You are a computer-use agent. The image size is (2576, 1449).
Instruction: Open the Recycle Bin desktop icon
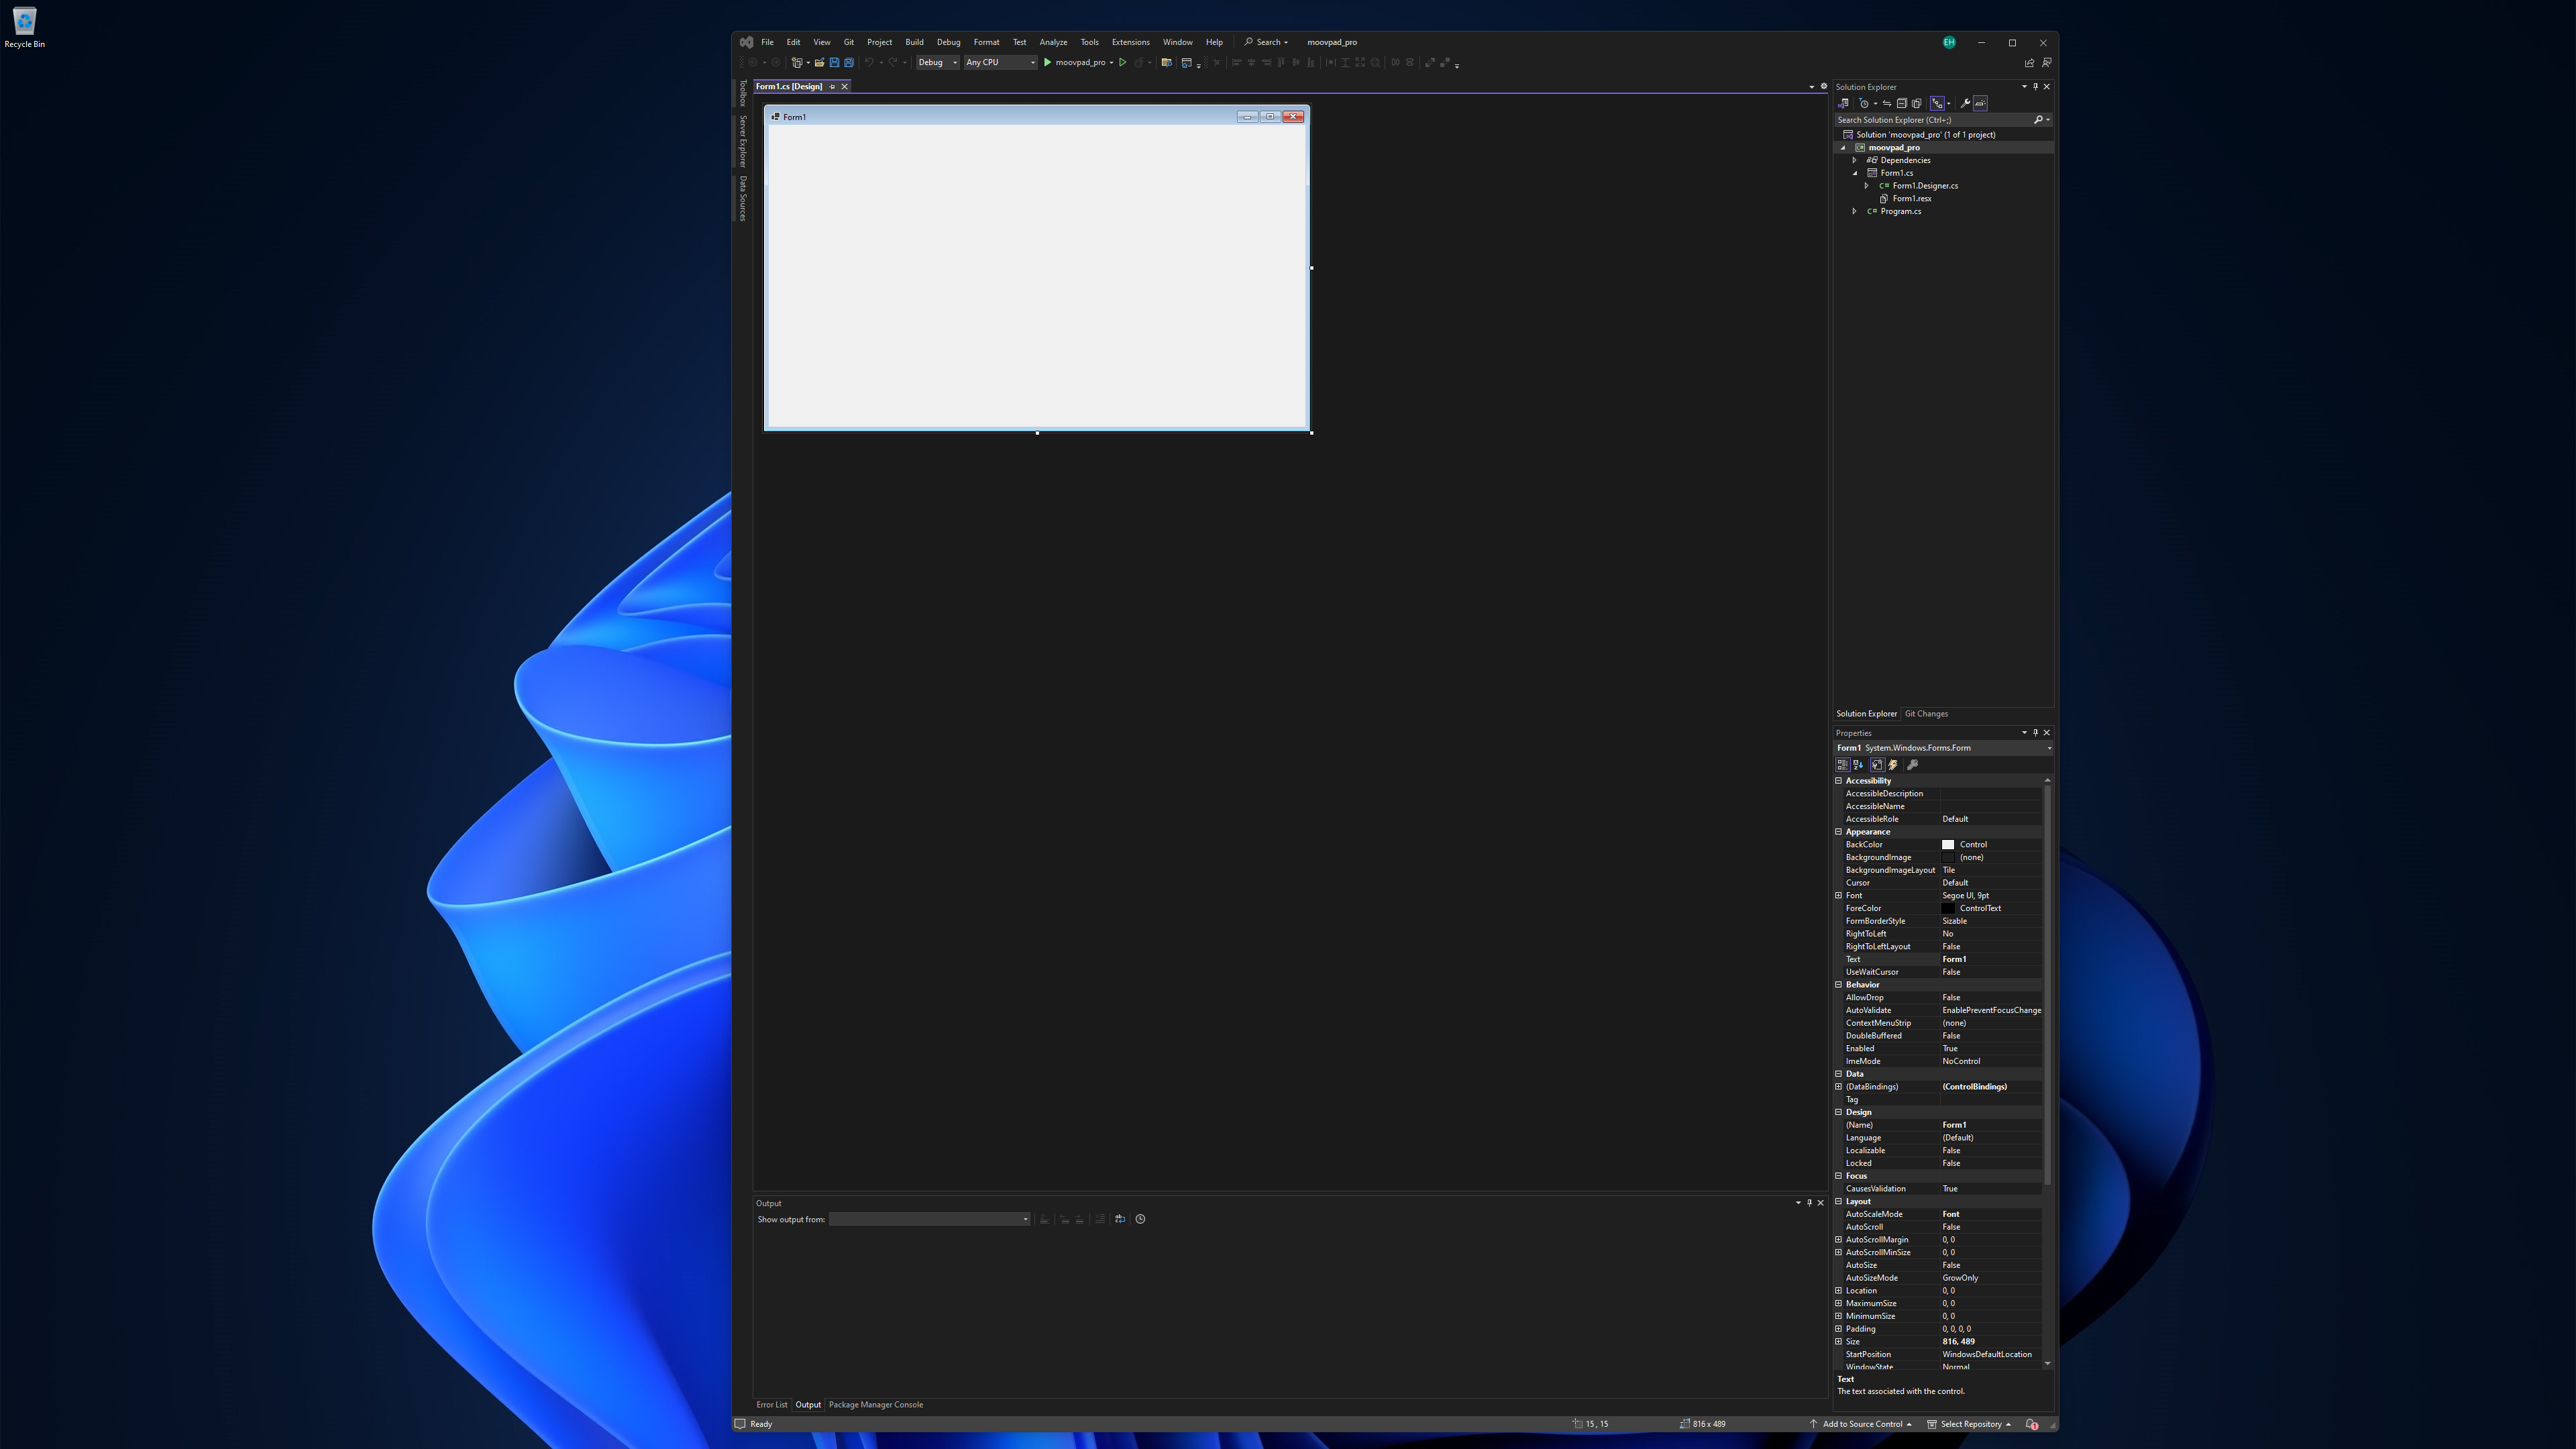tap(24, 27)
